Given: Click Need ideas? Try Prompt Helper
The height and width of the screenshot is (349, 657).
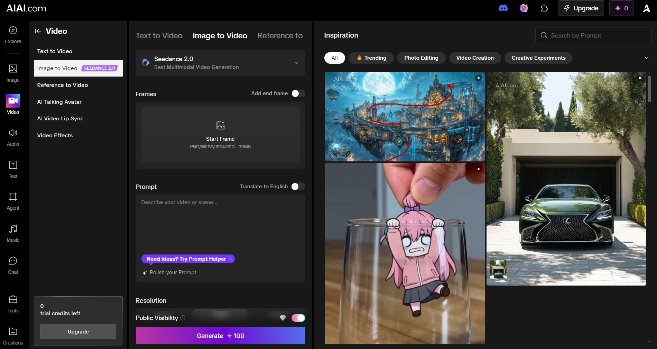Looking at the screenshot, I should tap(186, 259).
